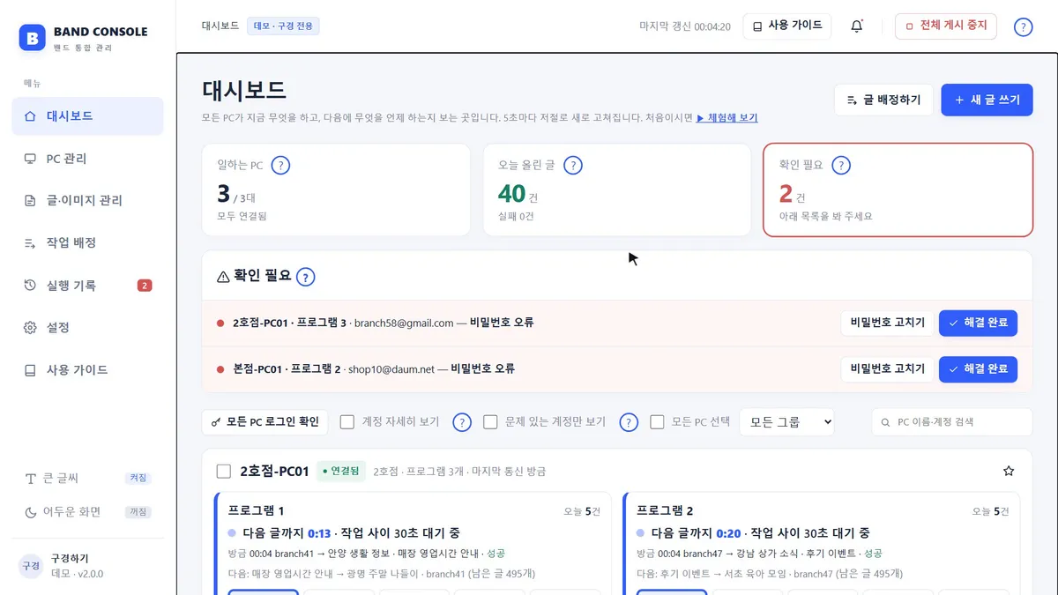Click the red dot on 본점-PC01 error row
This screenshot has height=595, width=1058.
point(220,368)
